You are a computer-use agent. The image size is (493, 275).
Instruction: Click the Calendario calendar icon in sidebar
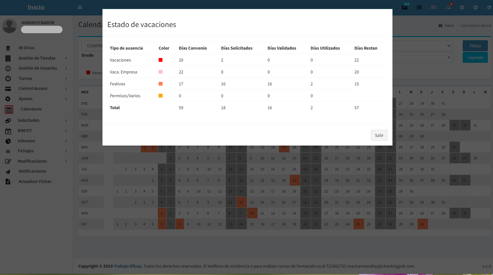click(x=9, y=109)
